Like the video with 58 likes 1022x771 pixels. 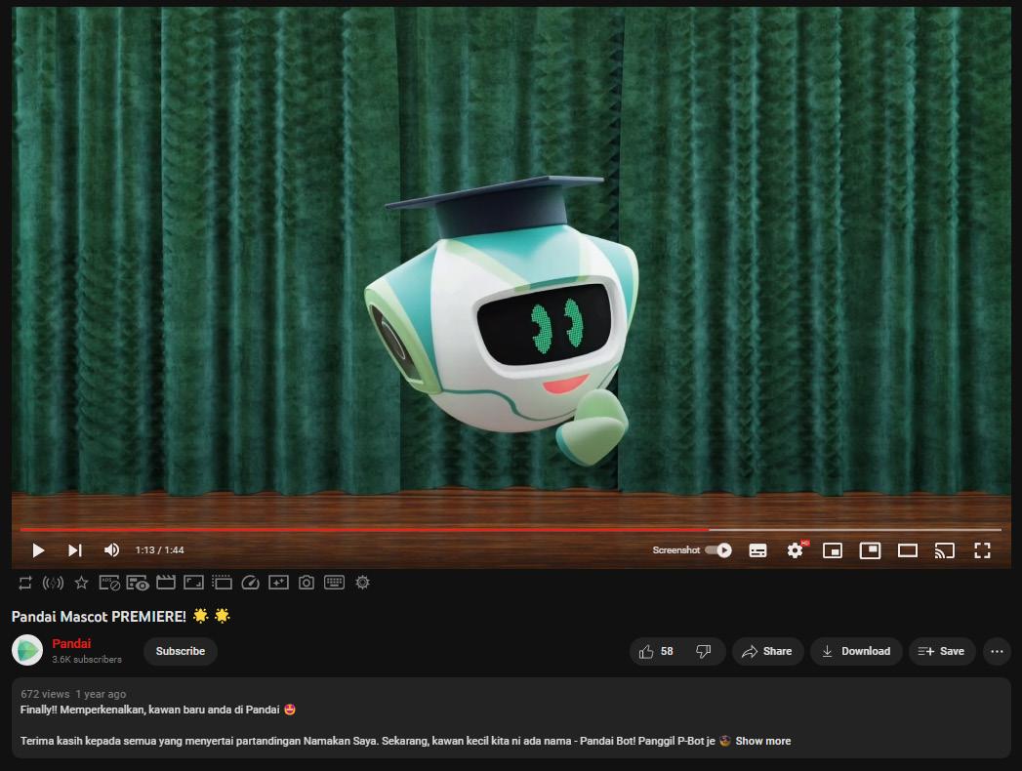(656, 651)
